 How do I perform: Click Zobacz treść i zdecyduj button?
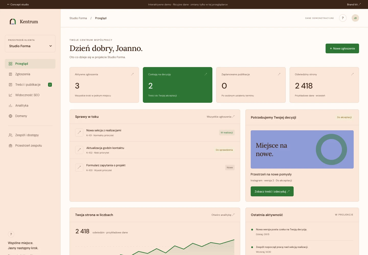click(272, 192)
